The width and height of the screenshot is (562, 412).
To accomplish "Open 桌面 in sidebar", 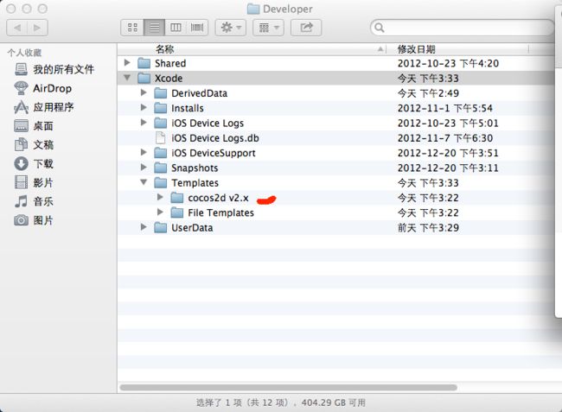I will (x=34, y=126).
